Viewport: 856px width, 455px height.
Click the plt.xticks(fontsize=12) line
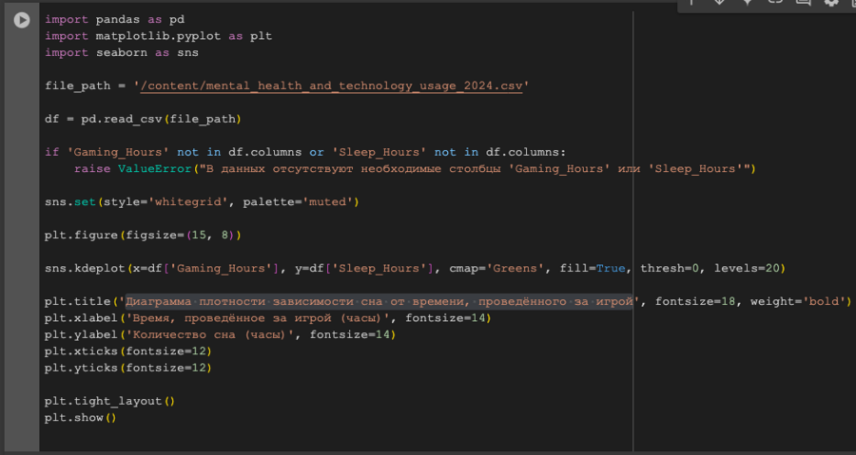pyautogui.click(x=128, y=351)
